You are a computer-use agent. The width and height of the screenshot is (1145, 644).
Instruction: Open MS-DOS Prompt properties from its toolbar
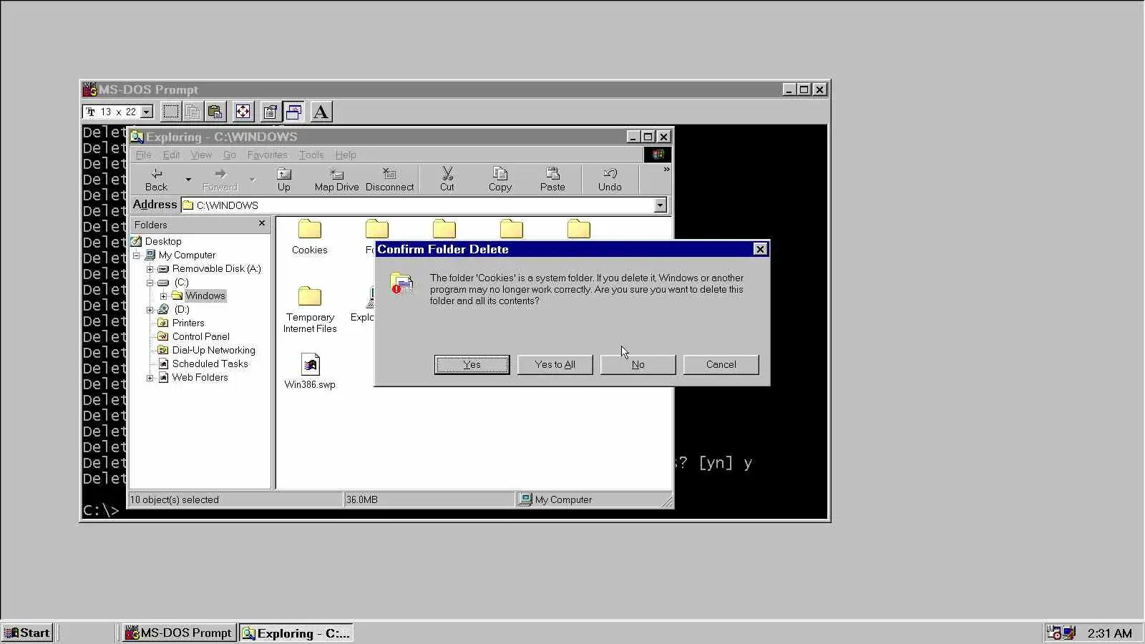tap(270, 112)
